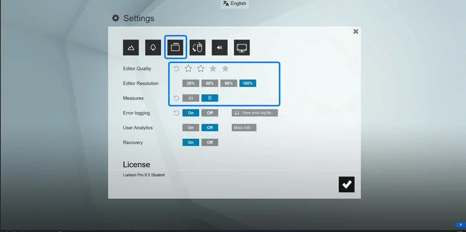Close the Settings panel with X
This screenshot has width=466, height=232.
[355, 31]
